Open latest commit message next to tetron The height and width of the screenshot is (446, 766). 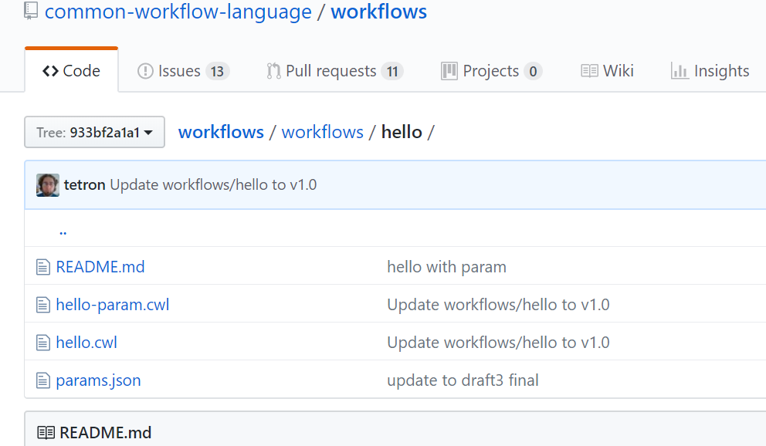(x=213, y=185)
